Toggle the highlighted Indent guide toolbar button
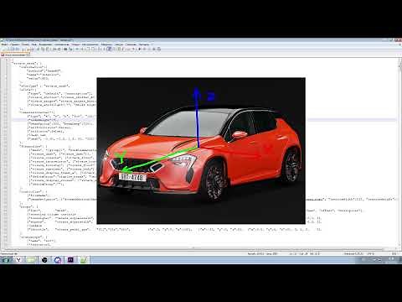Viewport: 402px width, 302px height. pos(110,49)
